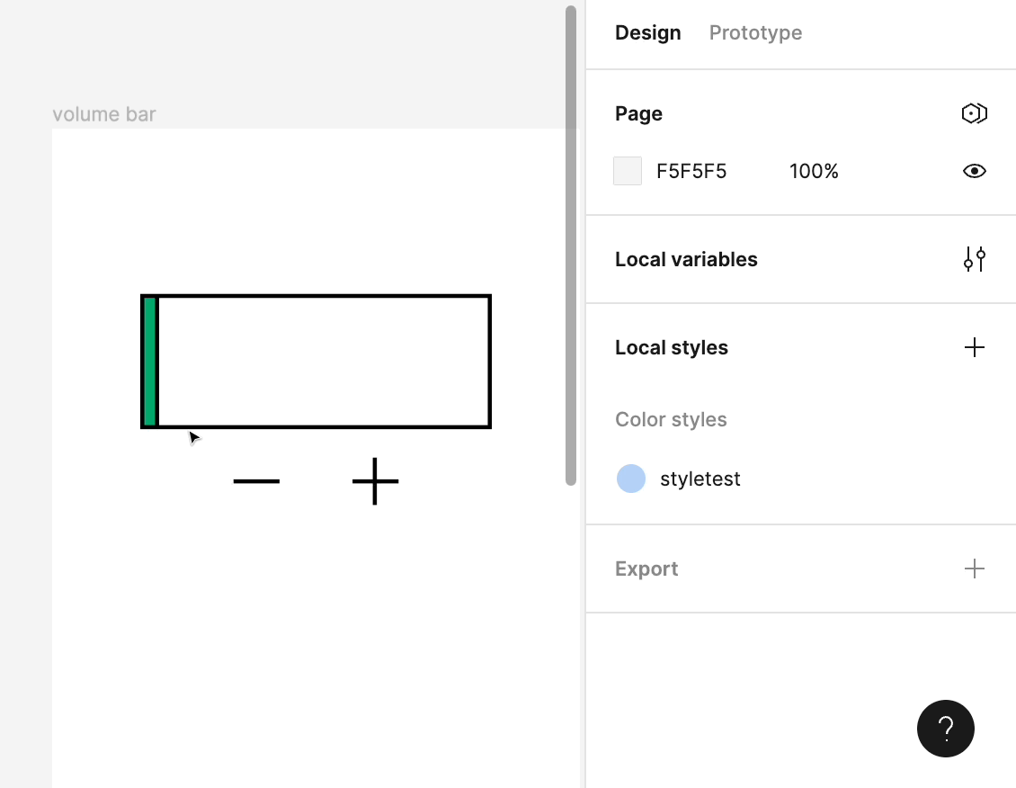Click the minus icon on the volume bar

click(x=255, y=480)
